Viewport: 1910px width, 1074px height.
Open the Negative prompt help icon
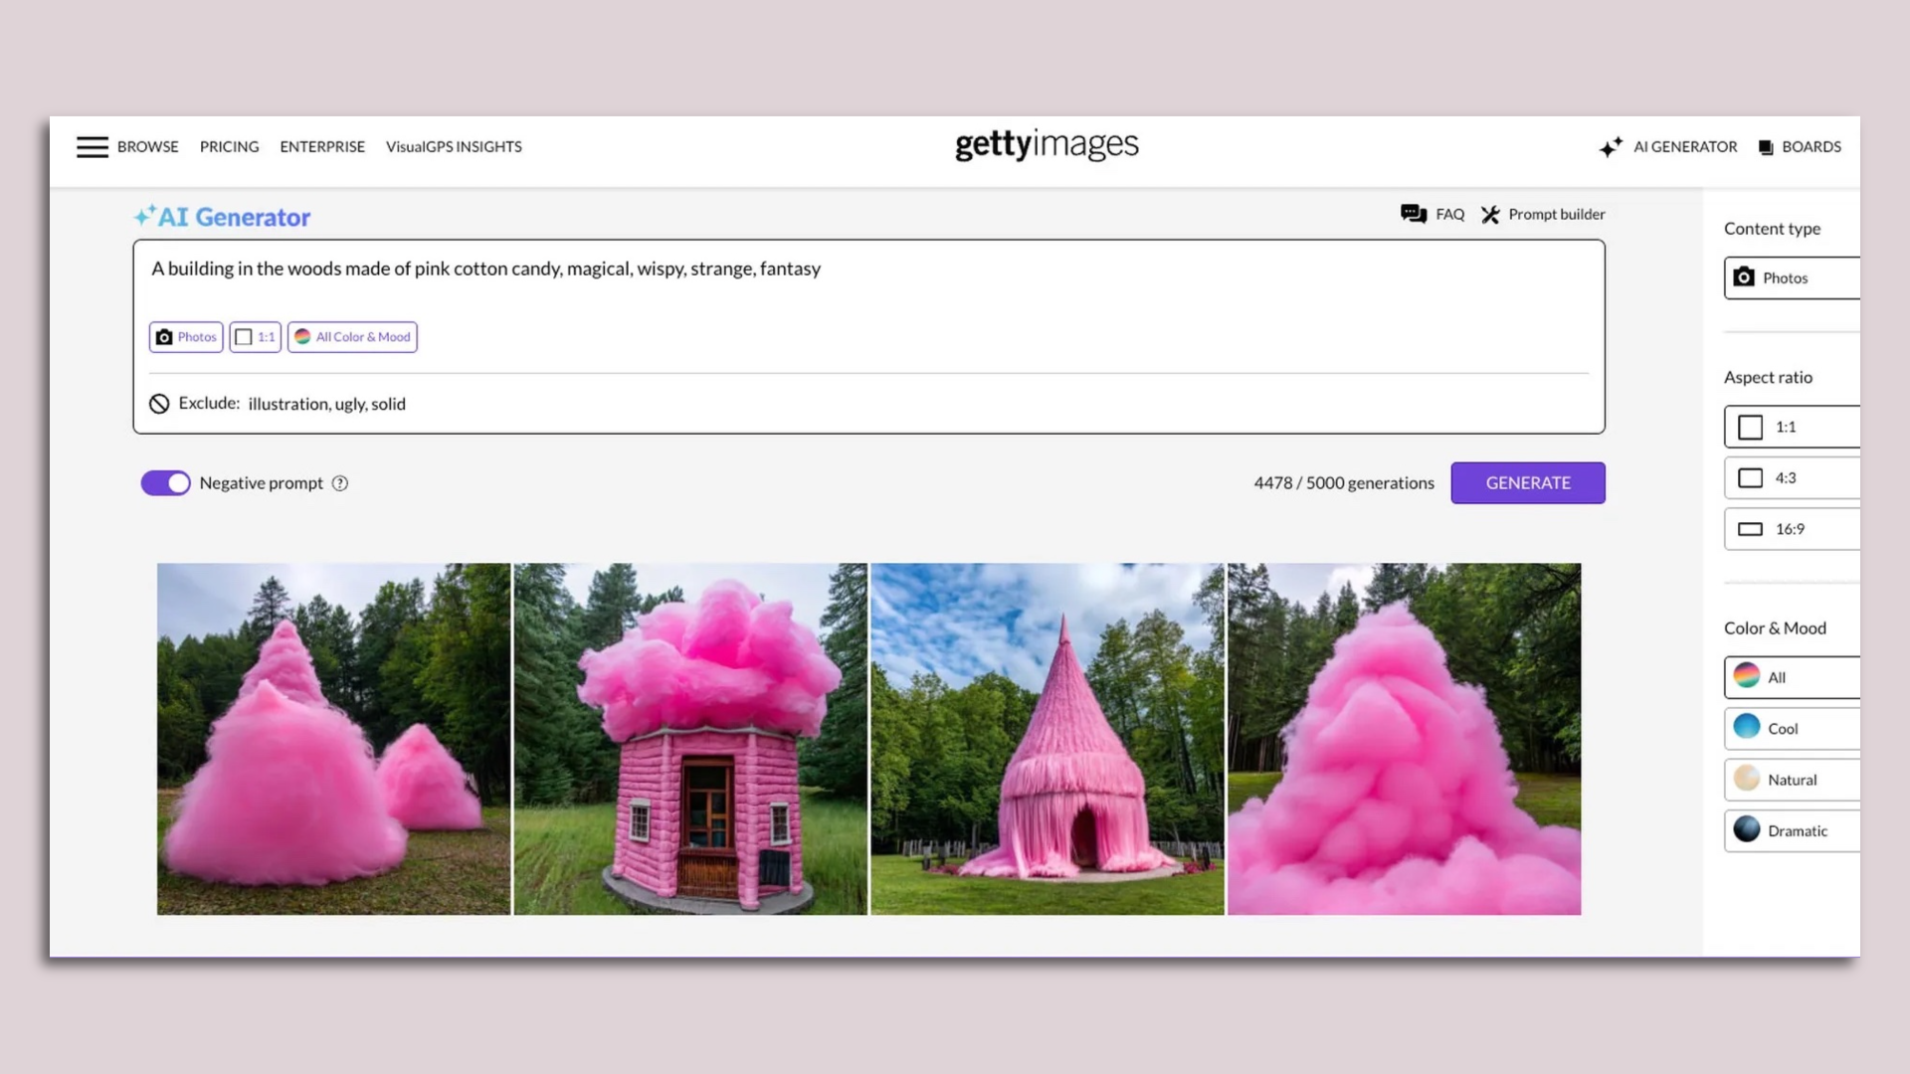pos(339,483)
